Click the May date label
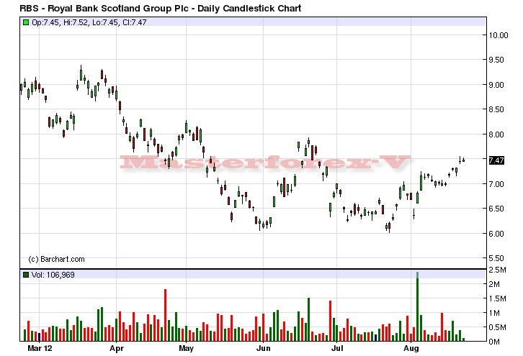The height and width of the screenshot is (356, 523). [x=186, y=349]
